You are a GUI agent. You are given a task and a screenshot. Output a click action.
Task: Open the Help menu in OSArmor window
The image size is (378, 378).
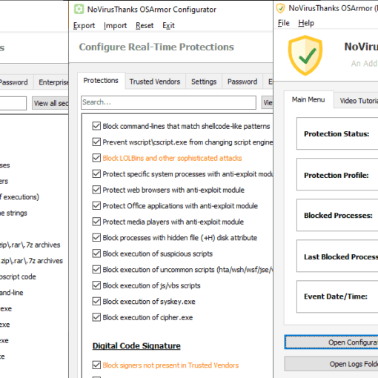[x=306, y=23]
